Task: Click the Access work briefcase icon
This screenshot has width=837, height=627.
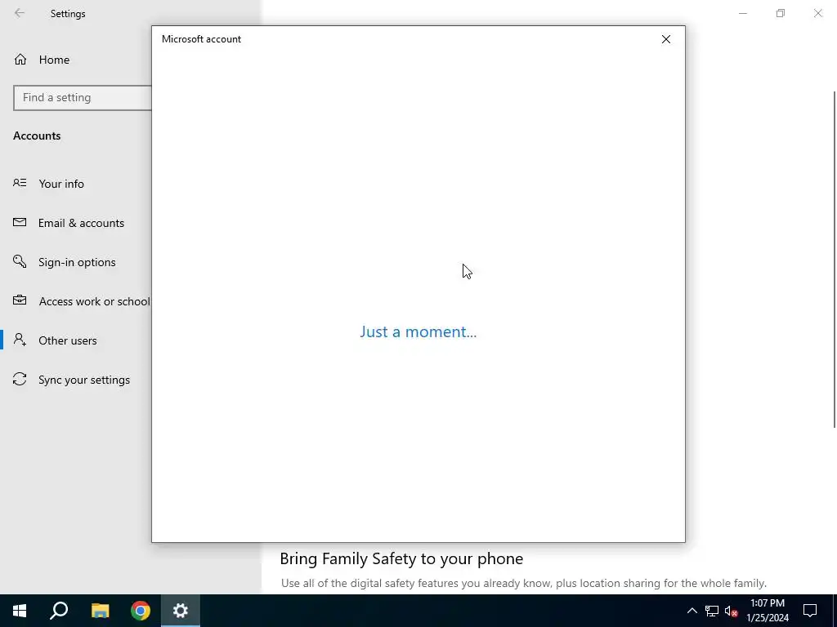Action: pos(20,300)
